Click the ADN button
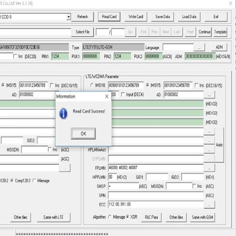Screen dimensions: 236x236 coord(219,47)
